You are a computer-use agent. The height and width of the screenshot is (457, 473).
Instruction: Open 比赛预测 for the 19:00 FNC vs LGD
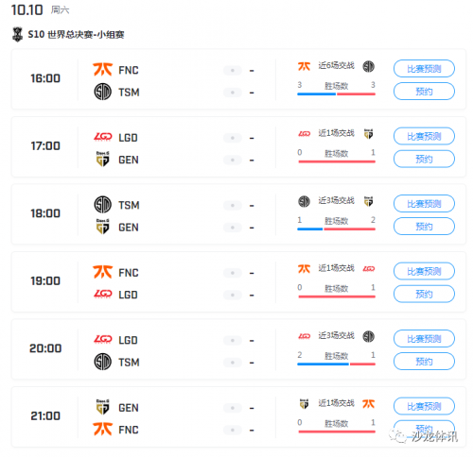coord(424,271)
